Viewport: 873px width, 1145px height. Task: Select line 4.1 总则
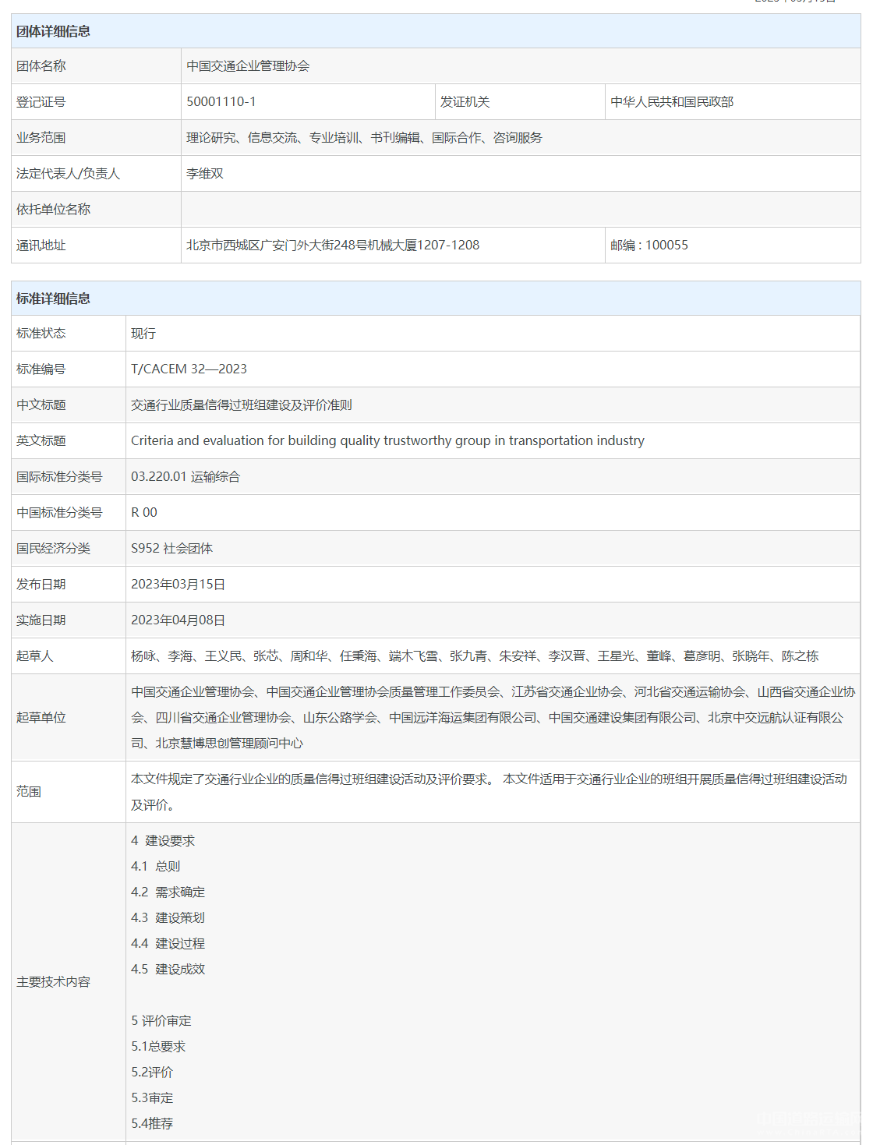pos(156,867)
